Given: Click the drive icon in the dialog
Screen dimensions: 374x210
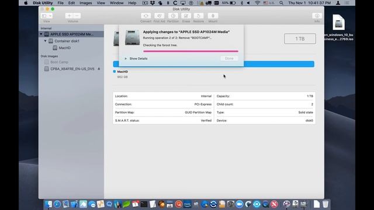Looking at the screenshot, I should point(133,37).
